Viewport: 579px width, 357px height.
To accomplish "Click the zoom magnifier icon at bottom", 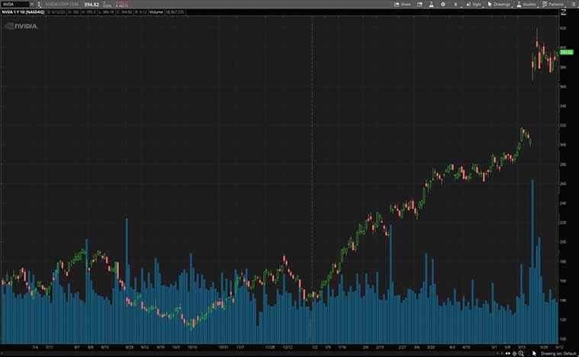I will coord(521,353).
